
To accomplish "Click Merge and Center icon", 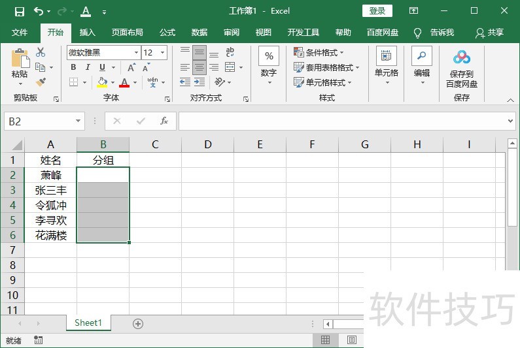I will tap(230, 67).
